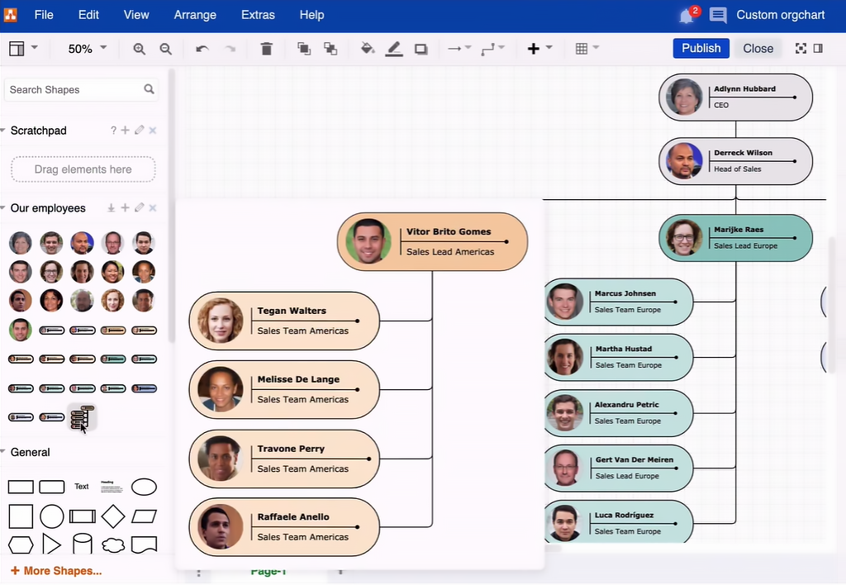The height and width of the screenshot is (585, 846).
Task: Open the Arrange menu
Action: pyautogui.click(x=195, y=15)
